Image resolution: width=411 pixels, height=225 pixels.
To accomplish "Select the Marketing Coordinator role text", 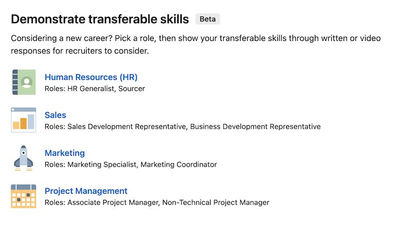I will tap(179, 165).
